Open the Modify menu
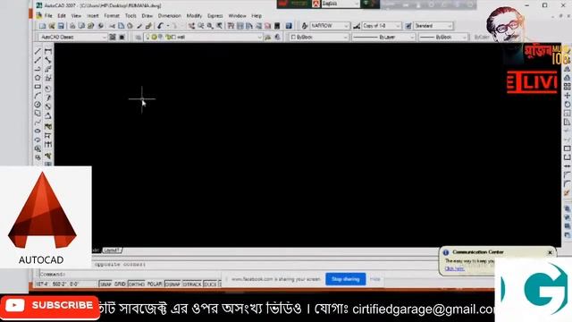 [194, 16]
